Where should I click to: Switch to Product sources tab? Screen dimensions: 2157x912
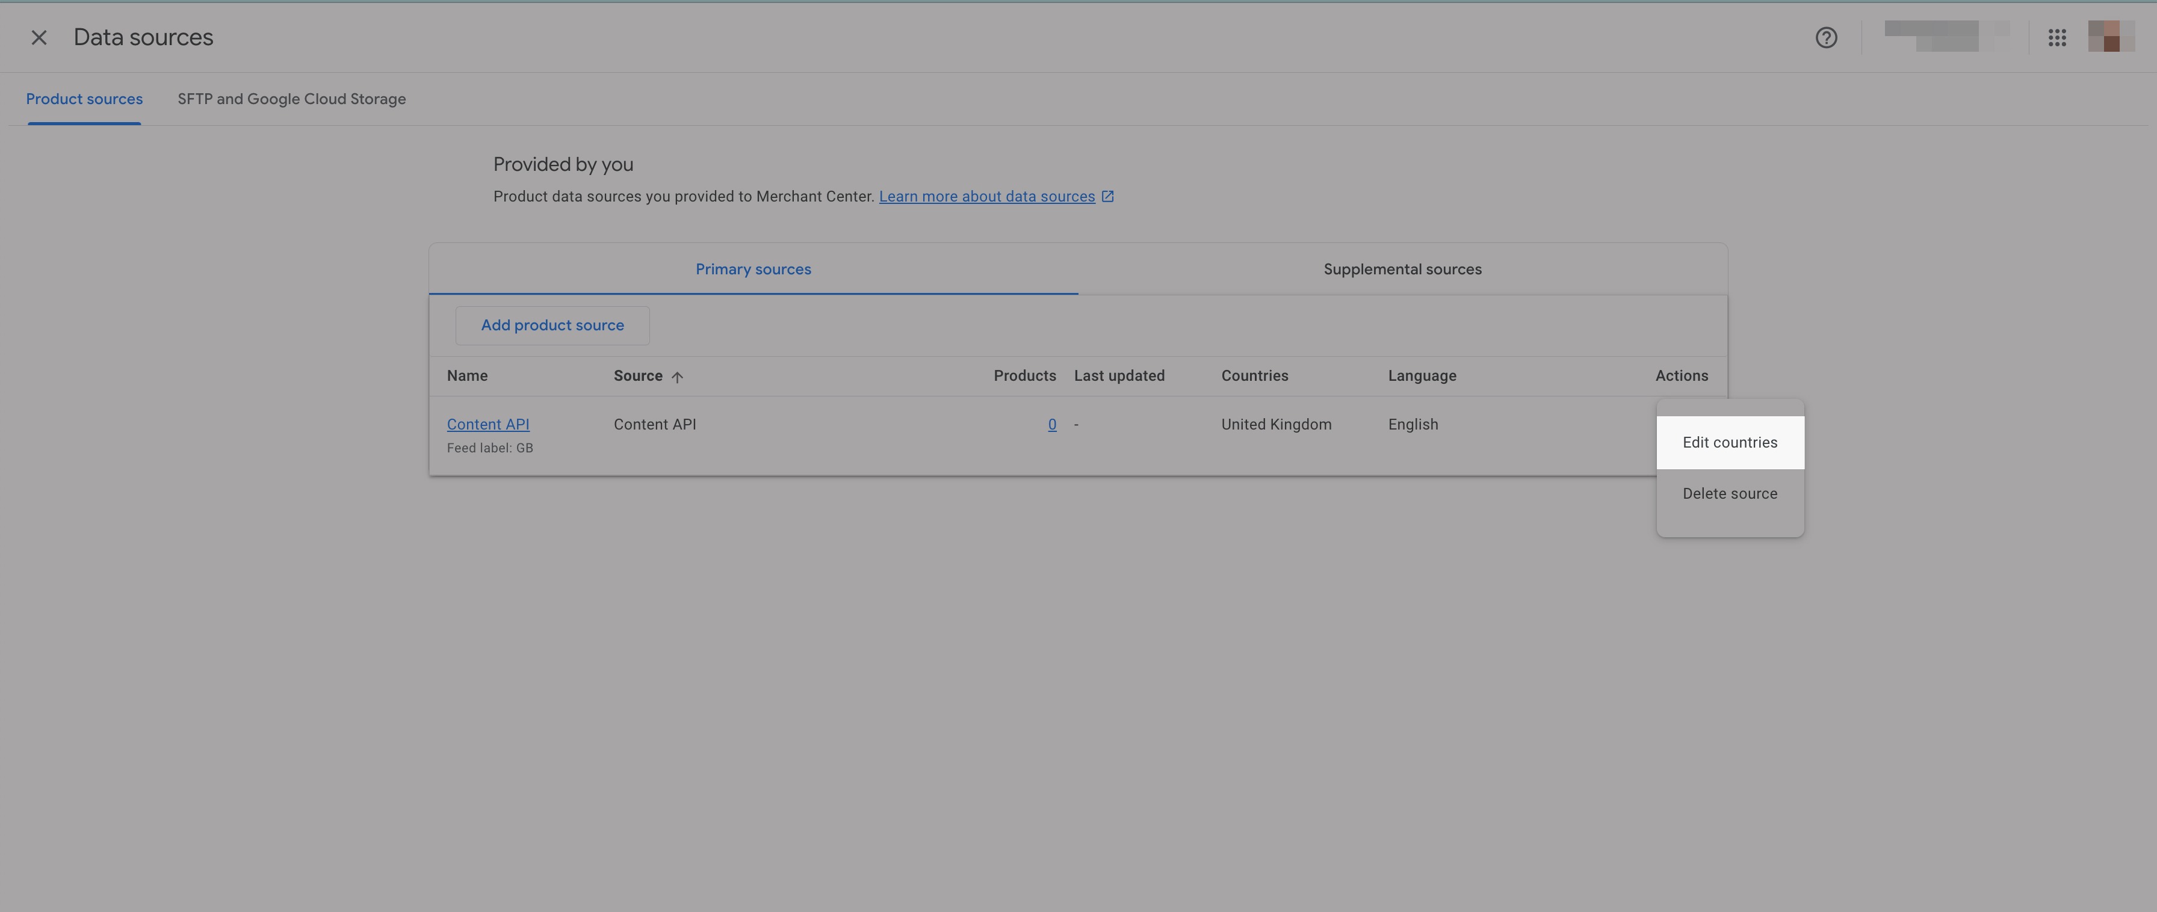tap(85, 99)
